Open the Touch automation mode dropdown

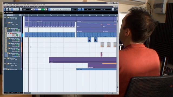[x=26, y=9]
